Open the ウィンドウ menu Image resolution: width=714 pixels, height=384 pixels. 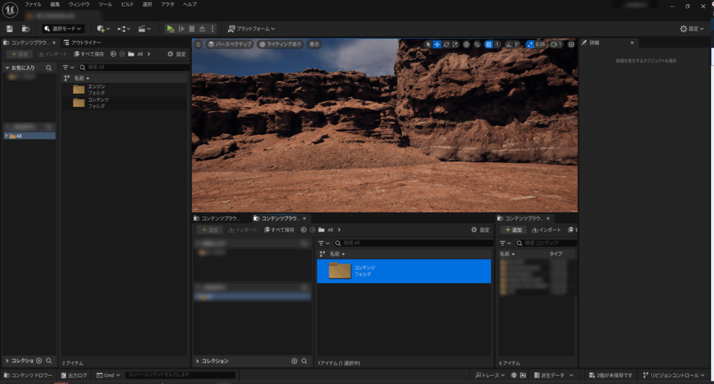pos(79,4)
